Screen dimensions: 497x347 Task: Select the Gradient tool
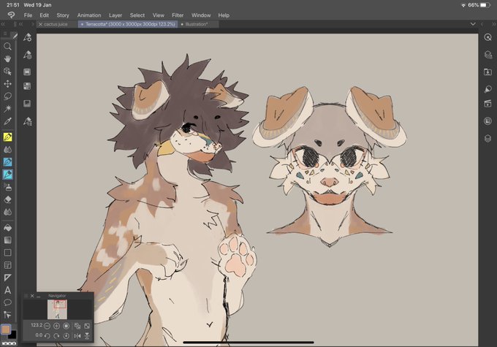[7, 240]
